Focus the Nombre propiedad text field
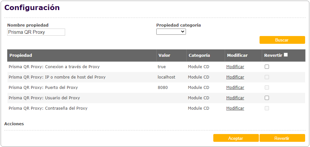This screenshot has width=310, height=147. pos(36,32)
